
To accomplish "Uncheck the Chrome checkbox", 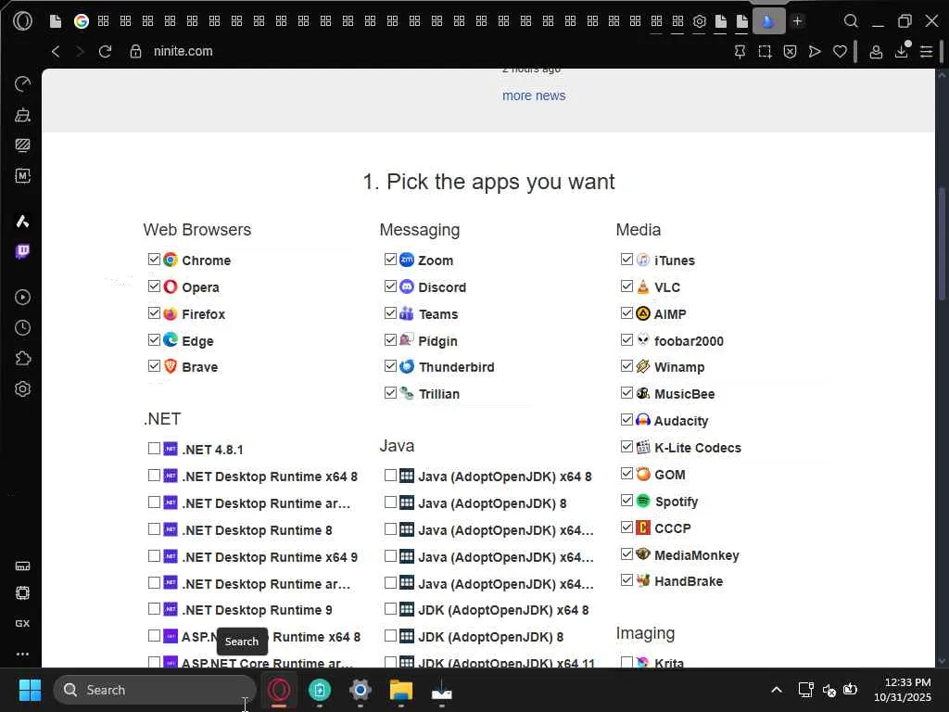I will pos(154,260).
